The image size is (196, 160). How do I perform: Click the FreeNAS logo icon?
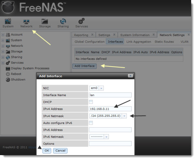coord(8,7)
